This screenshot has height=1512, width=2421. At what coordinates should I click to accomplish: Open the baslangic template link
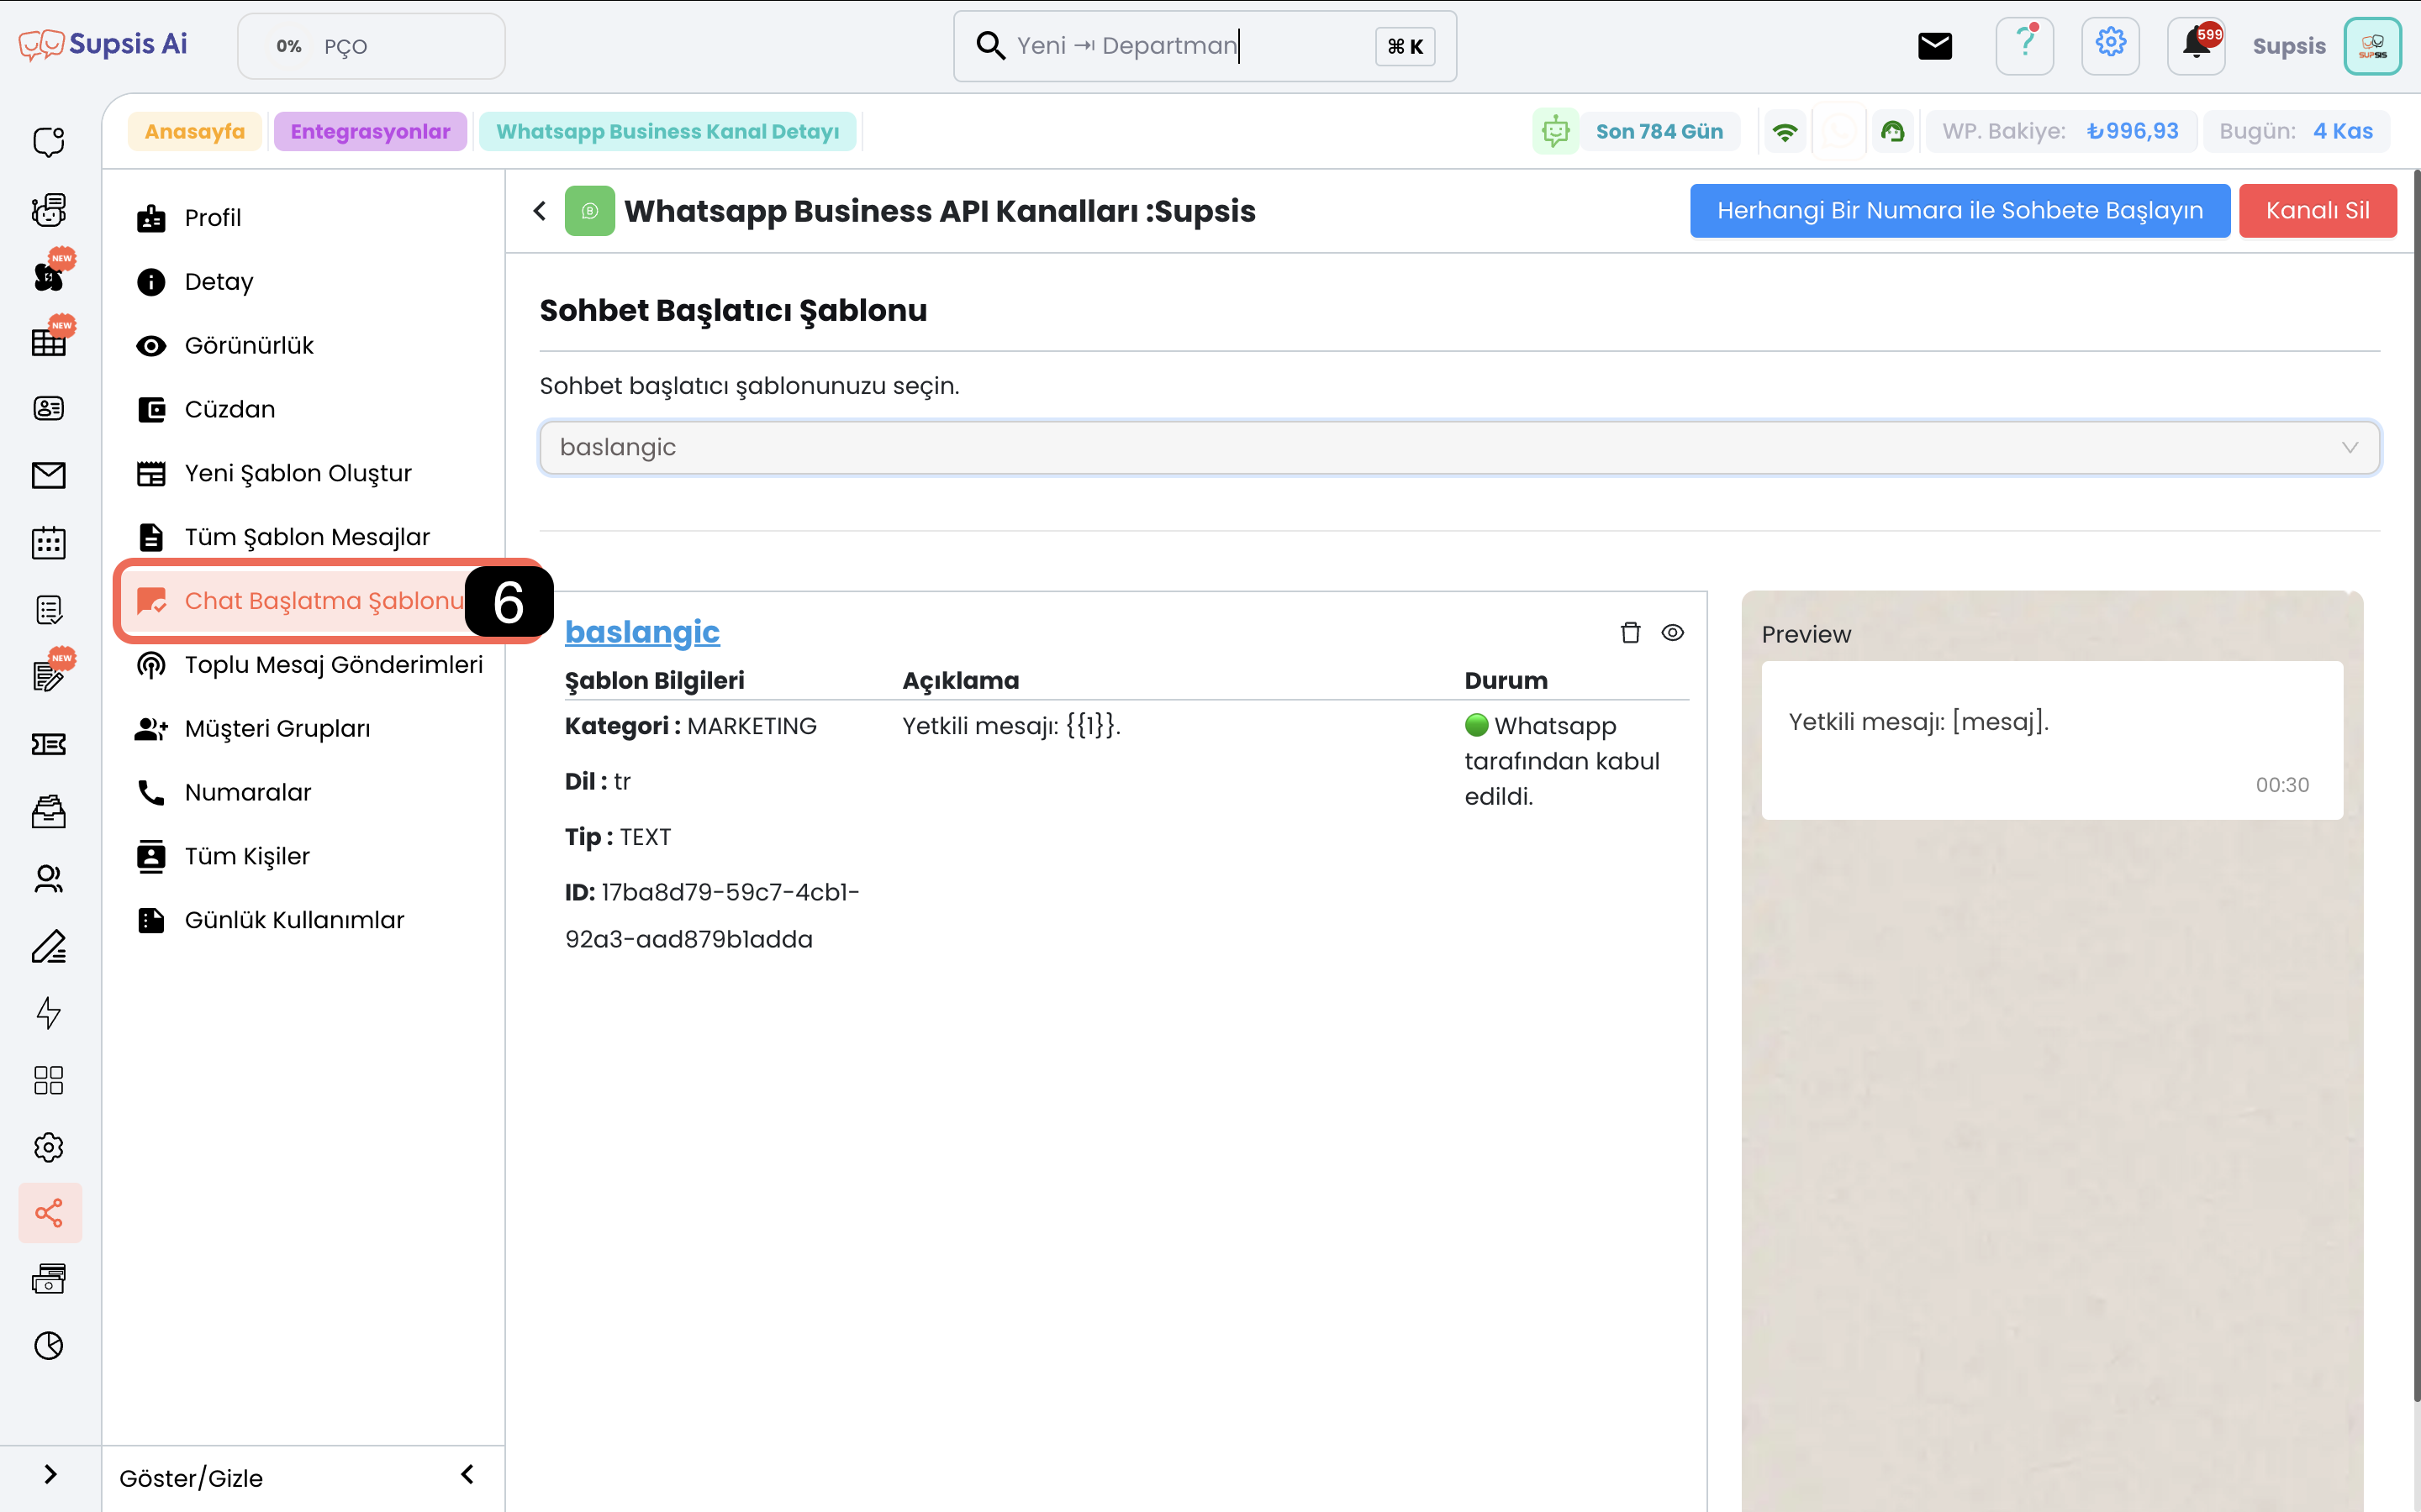click(x=642, y=632)
